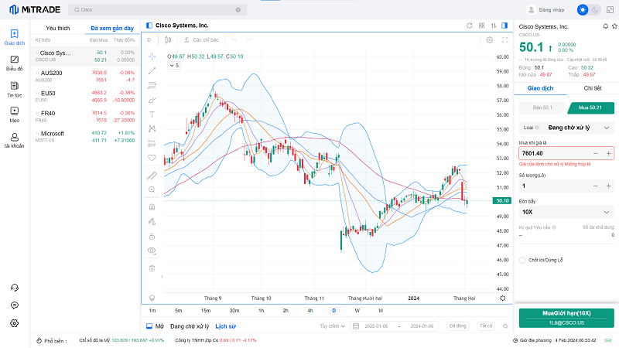Open the Tùy chỉnh date range dropdown
Image resolution: width=619 pixels, height=348 pixels.
(333, 326)
